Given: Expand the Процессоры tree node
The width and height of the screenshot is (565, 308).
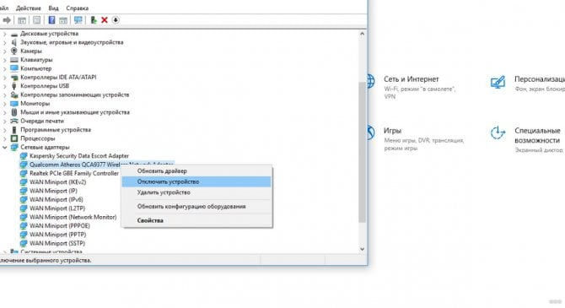Looking at the screenshot, I should (5, 138).
